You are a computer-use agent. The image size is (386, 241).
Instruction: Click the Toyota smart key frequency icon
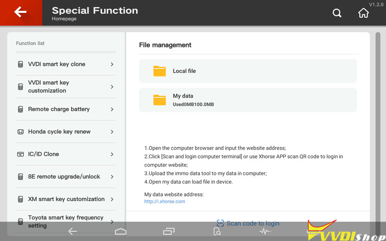[21, 222]
